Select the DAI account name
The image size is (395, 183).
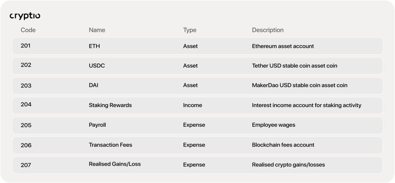[x=93, y=85]
